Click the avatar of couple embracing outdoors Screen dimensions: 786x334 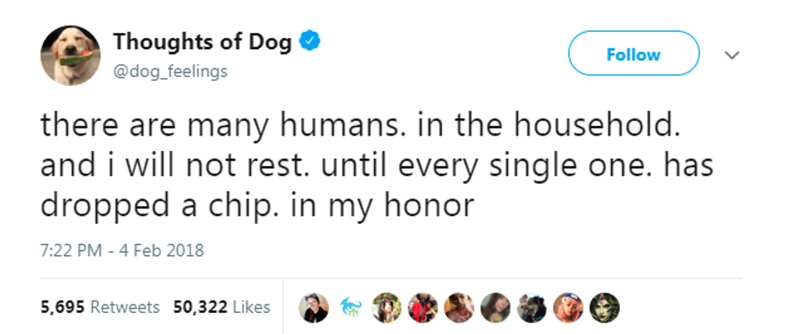[387, 308]
